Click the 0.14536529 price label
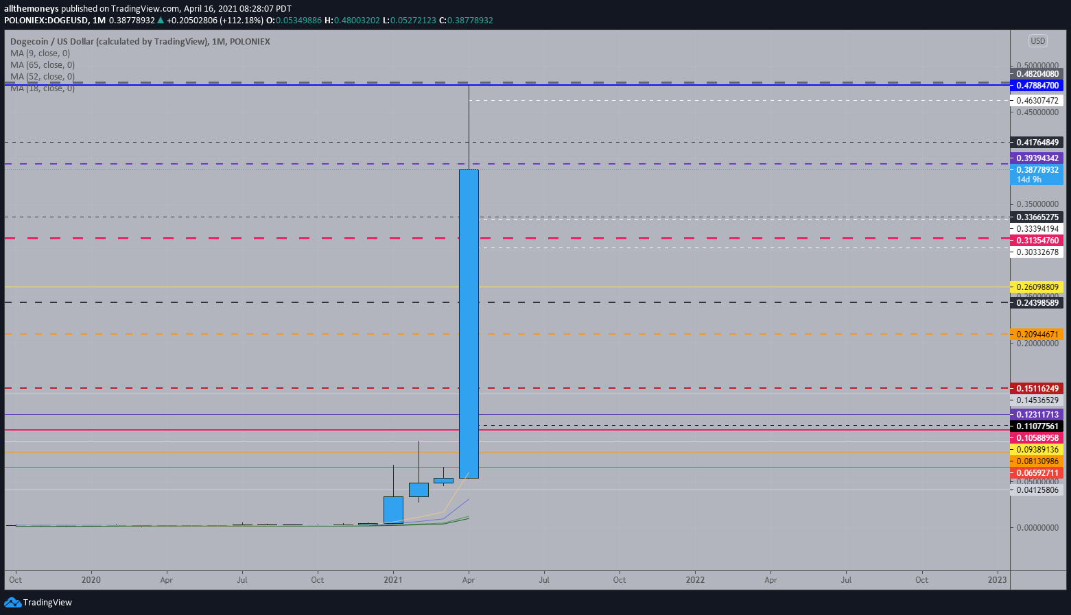The width and height of the screenshot is (1071, 615). [1037, 400]
